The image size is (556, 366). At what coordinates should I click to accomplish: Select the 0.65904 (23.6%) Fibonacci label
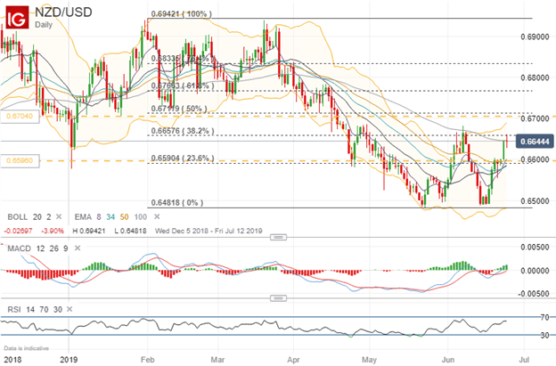[183, 158]
